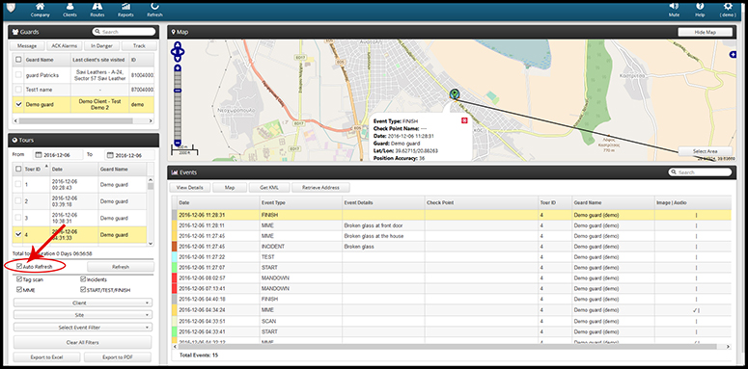Click Clear All Filters
The width and height of the screenshot is (748, 369).
pos(83,342)
